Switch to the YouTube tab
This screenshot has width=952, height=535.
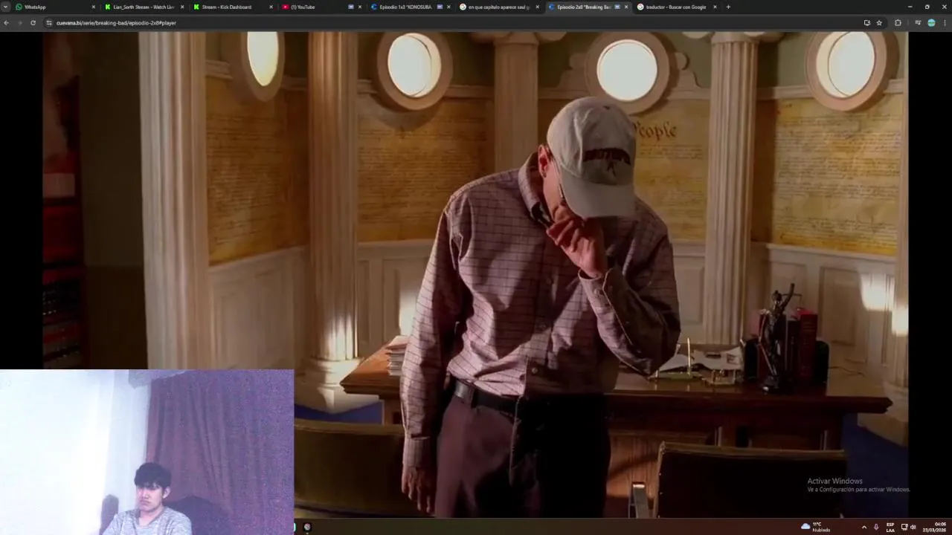coord(321,7)
